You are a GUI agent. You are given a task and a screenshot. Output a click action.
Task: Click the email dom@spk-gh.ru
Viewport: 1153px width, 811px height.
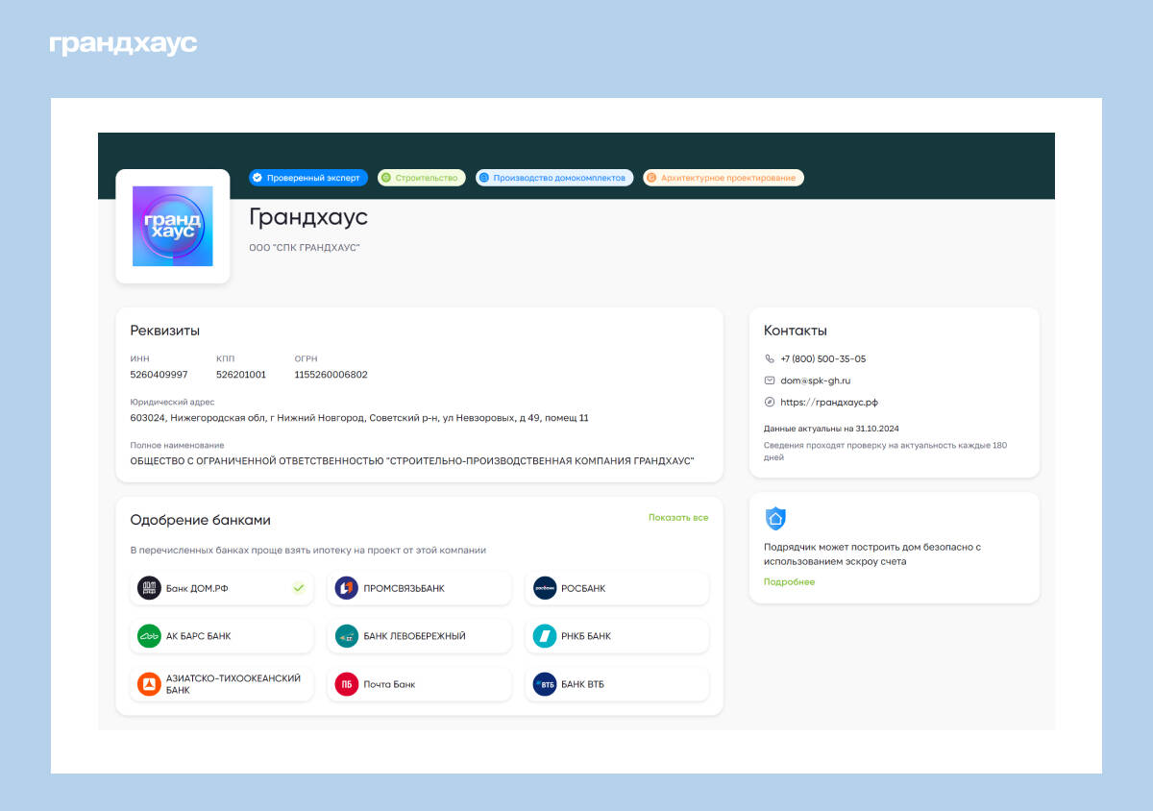tap(815, 381)
